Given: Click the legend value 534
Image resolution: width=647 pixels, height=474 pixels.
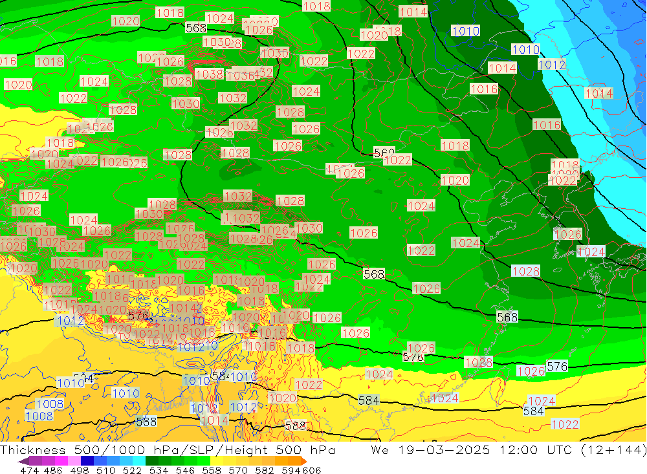Looking at the screenshot, I should click(159, 470).
